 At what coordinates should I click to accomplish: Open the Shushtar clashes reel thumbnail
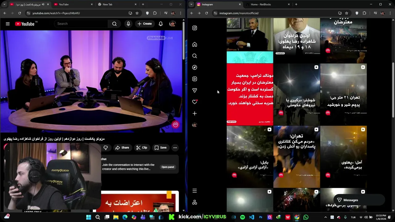[x=297, y=94]
